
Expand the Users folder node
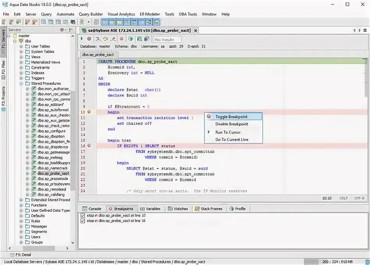coord(21,237)
